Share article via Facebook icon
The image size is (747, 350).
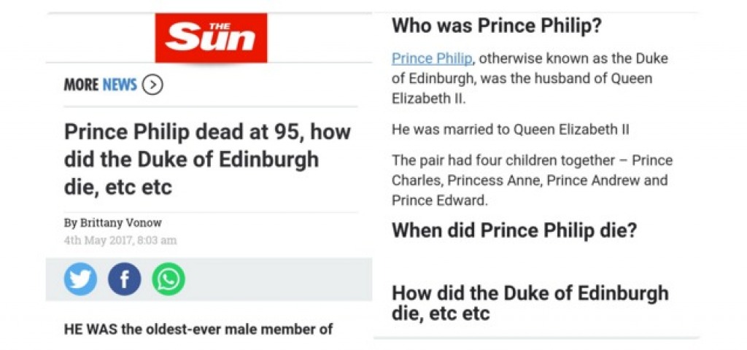[124, 279]
